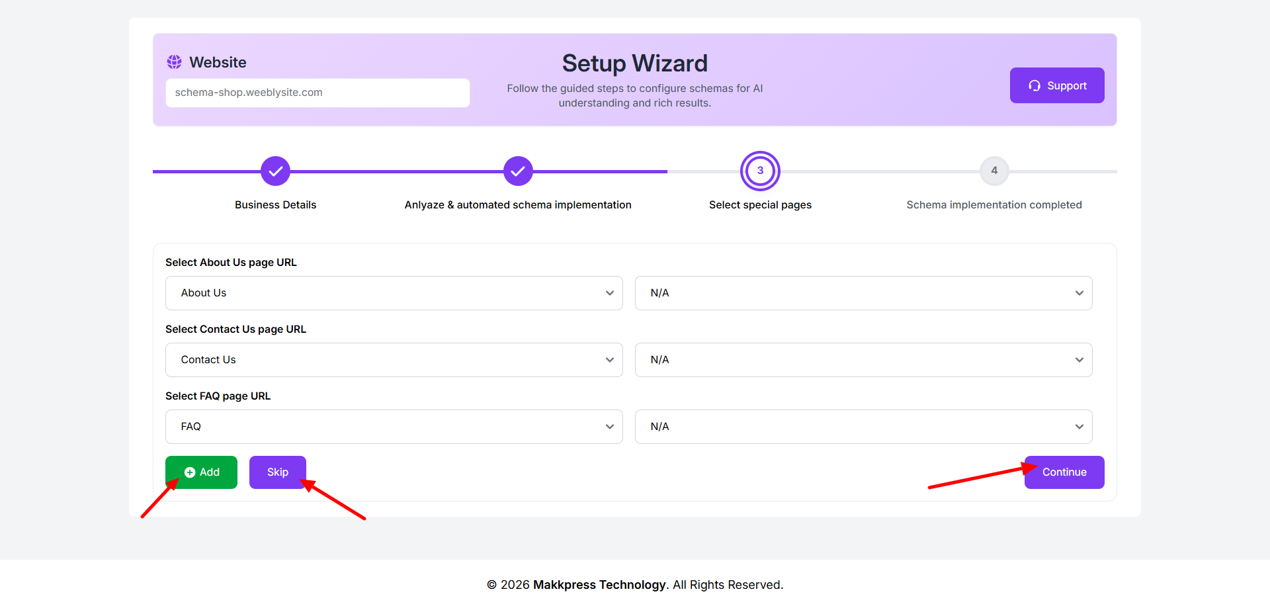Image resolution: width=1270 pixels, height=610 pixels.
Task: Open the Contact Us page dropdown
Action: [394, 360]
